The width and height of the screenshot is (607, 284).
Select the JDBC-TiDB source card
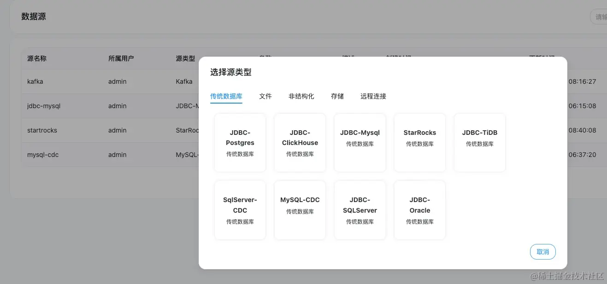pos(480,143)
